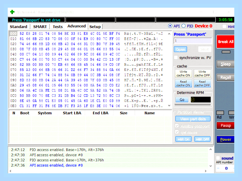Select log entry at 2:47:30
Viewport: 242px width, 181px height.
[x=109, y=155]
